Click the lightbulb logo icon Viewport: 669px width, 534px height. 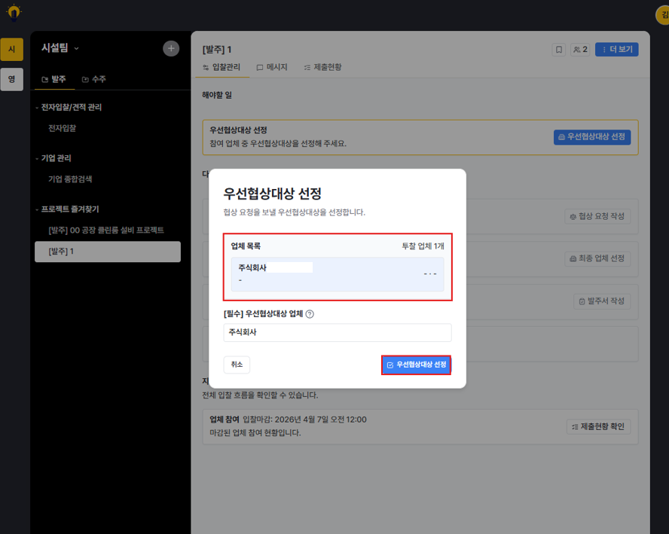pyautogui.click(x=14, y=13)
